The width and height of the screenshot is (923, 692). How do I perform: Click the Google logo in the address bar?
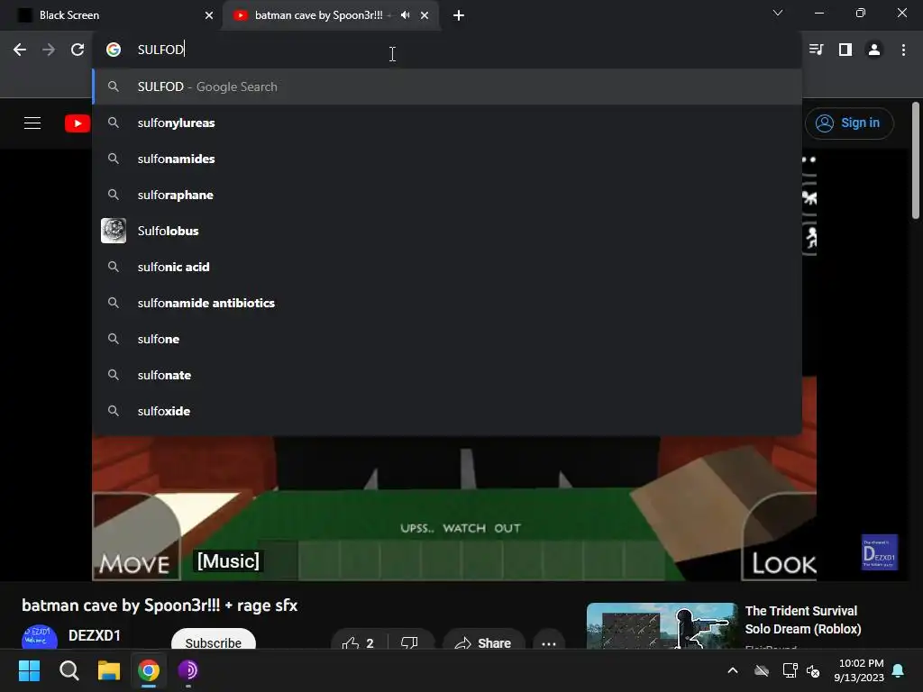coord(114,50)
